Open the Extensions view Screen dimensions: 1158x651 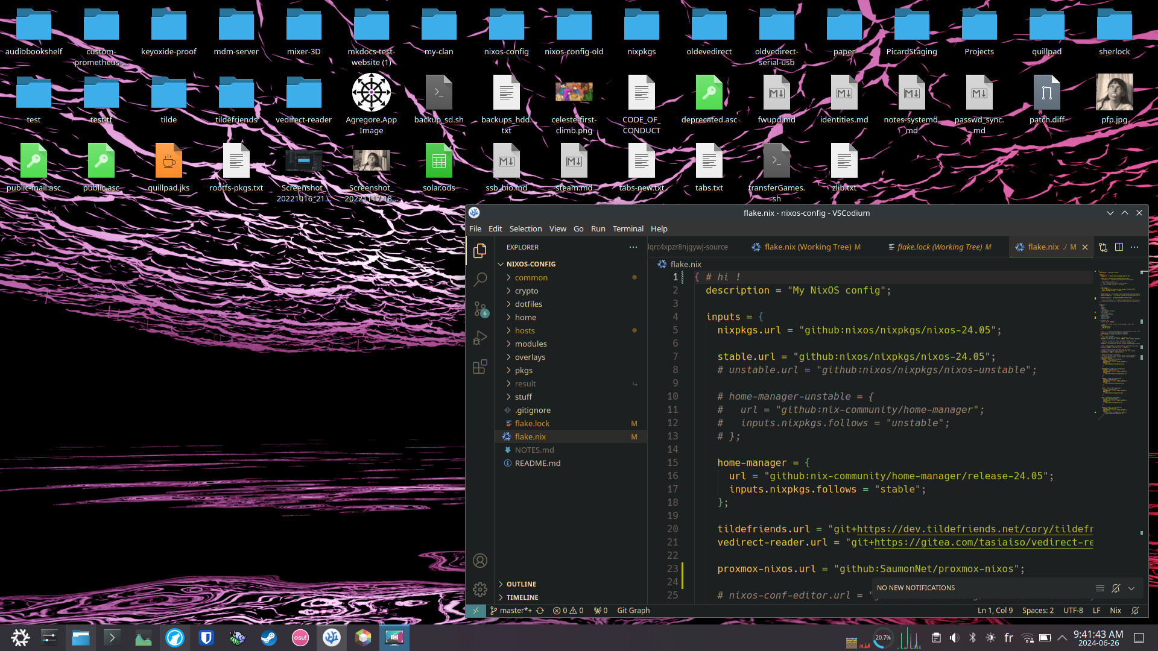(479, 366)
